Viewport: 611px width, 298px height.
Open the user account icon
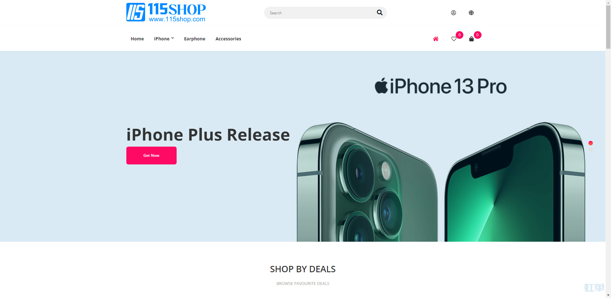point(453,13)
